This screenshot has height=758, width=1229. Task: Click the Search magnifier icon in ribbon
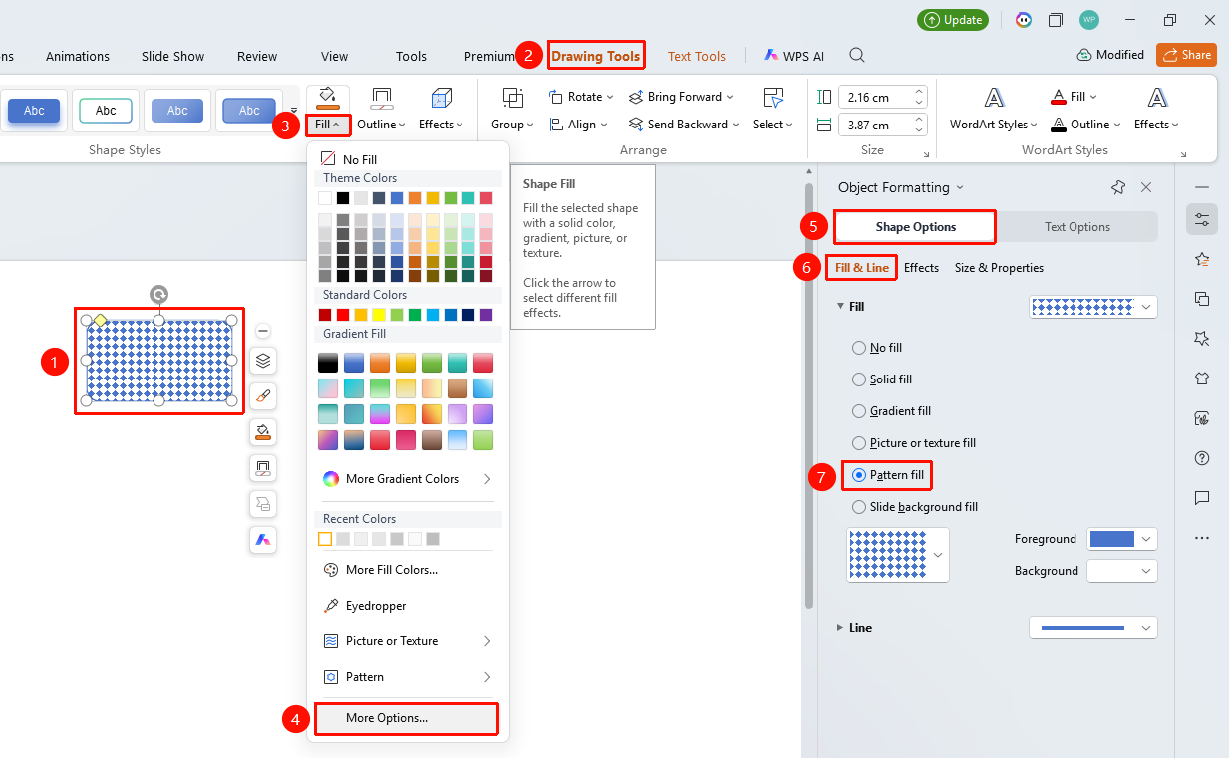point(857,56)
